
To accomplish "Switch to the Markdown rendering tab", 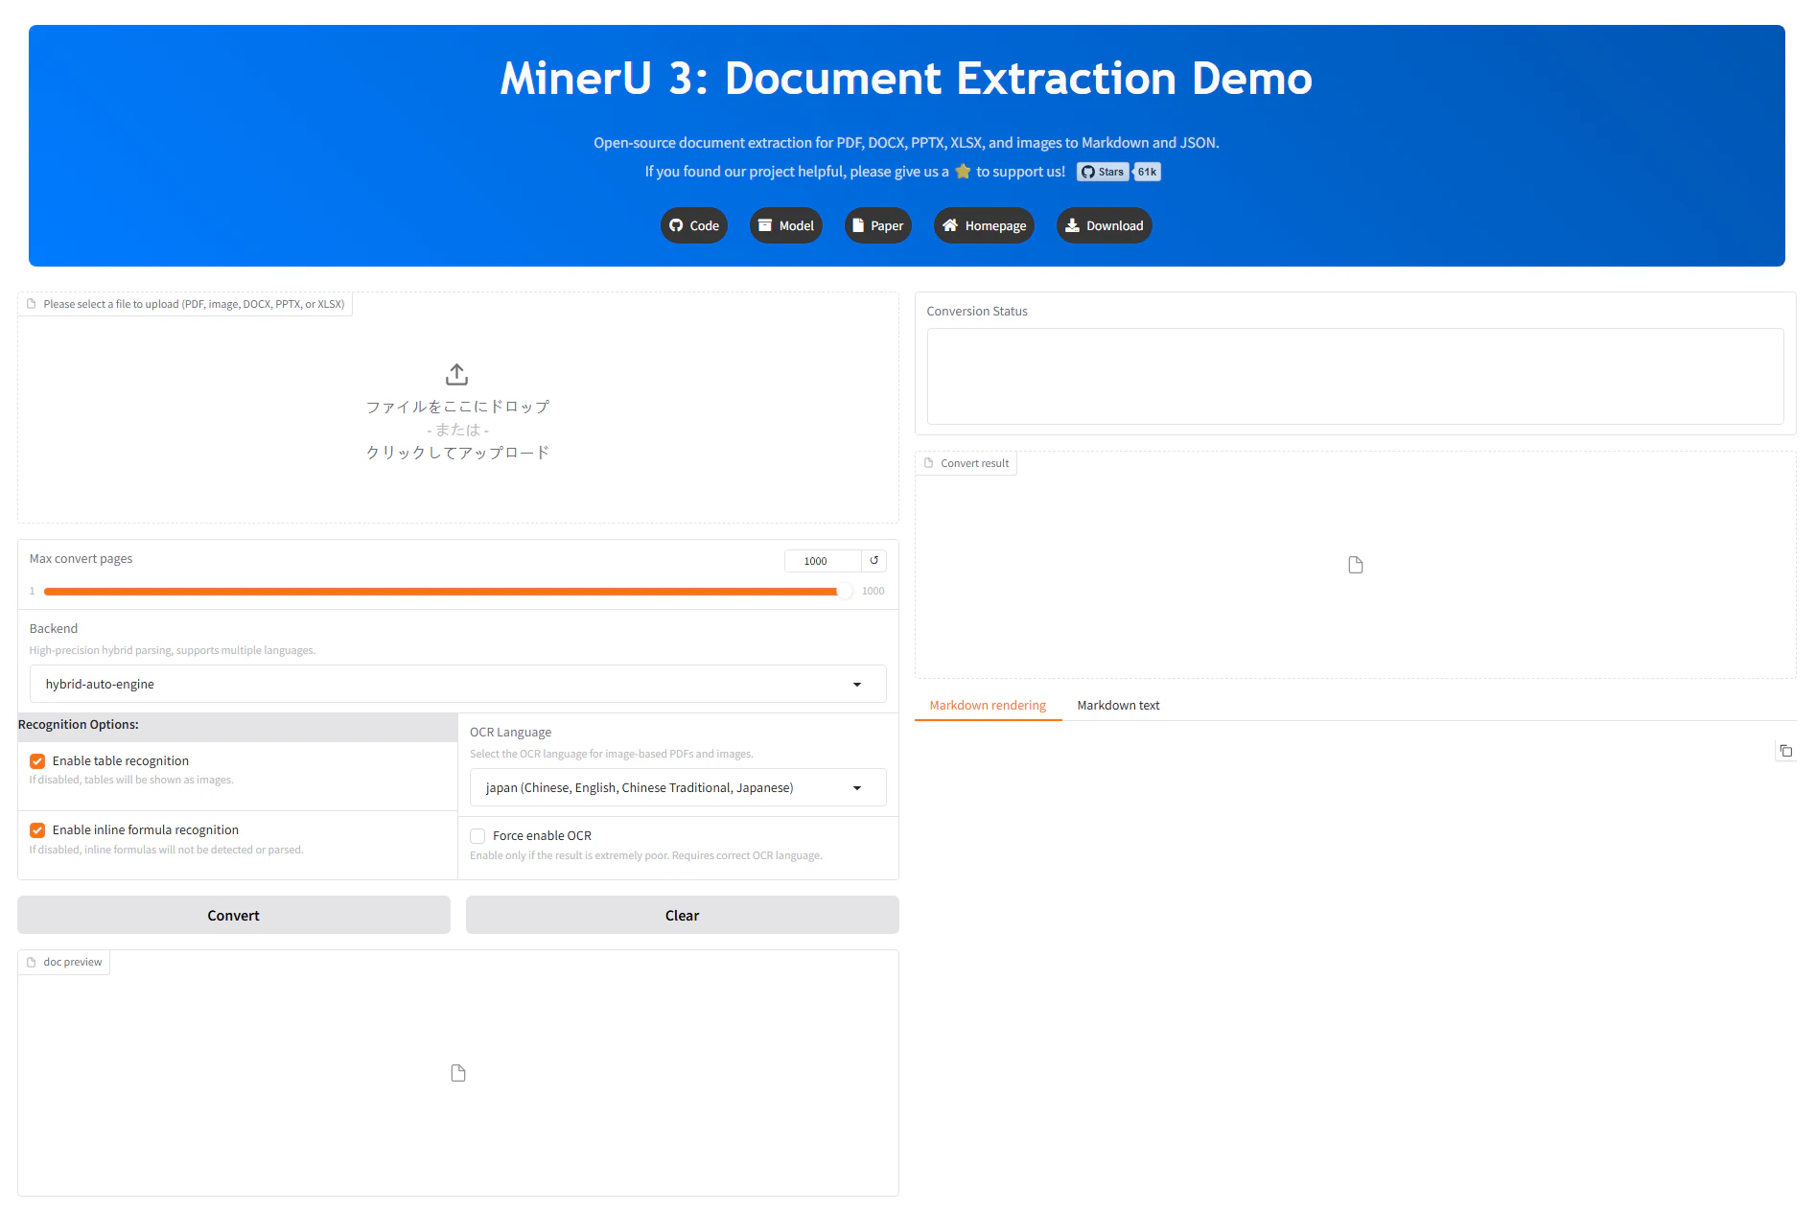I will click(988, 706).
